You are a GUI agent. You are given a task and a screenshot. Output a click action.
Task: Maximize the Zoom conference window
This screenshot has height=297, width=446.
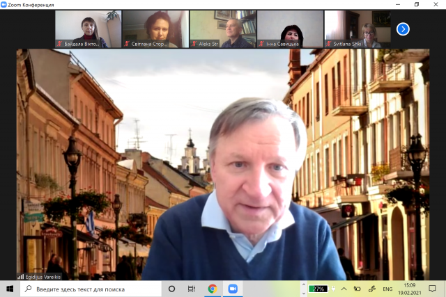pyautogui.click(x=417, y=4)
